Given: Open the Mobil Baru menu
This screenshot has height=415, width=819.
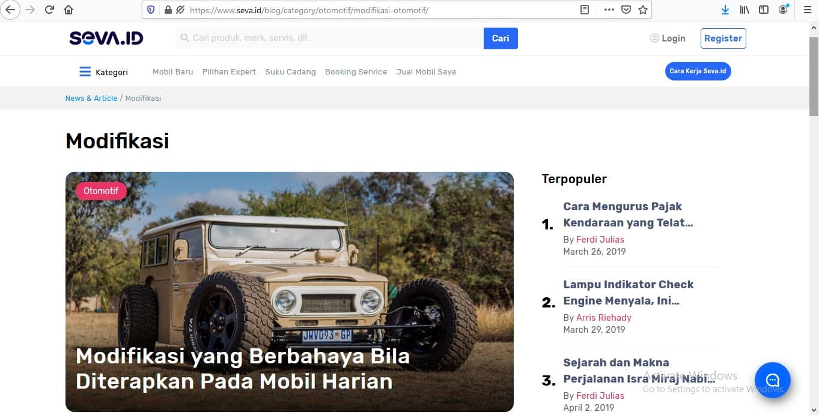Looking at the screenshot, I should tap(173, 71).
